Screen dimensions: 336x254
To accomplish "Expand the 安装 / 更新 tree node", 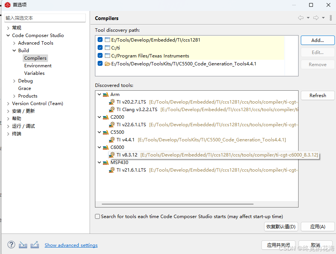I will pyautogui.click(x=8, y=111).
